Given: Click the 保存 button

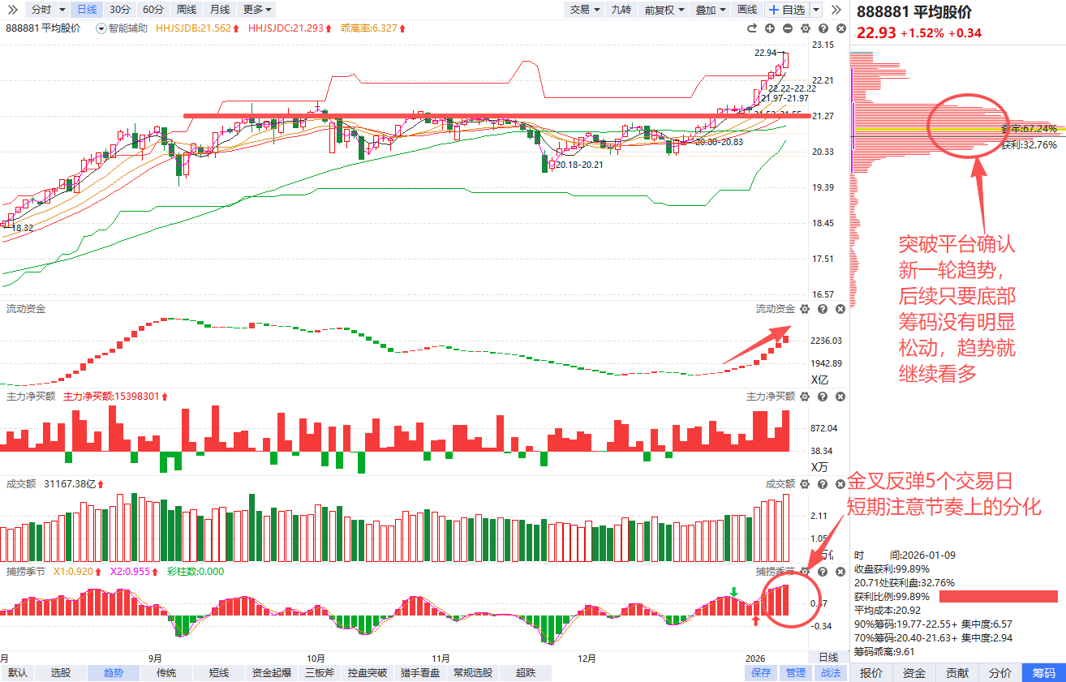Looking at the screenshot, I should (761, 673).
